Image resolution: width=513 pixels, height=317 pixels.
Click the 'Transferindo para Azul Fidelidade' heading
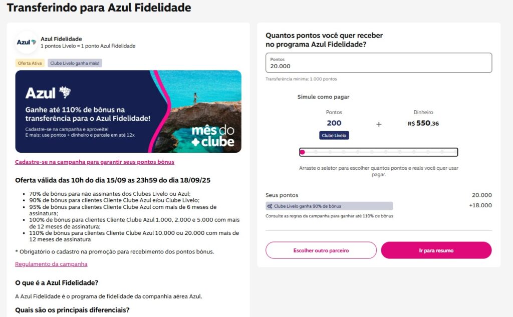click(99, 8)
